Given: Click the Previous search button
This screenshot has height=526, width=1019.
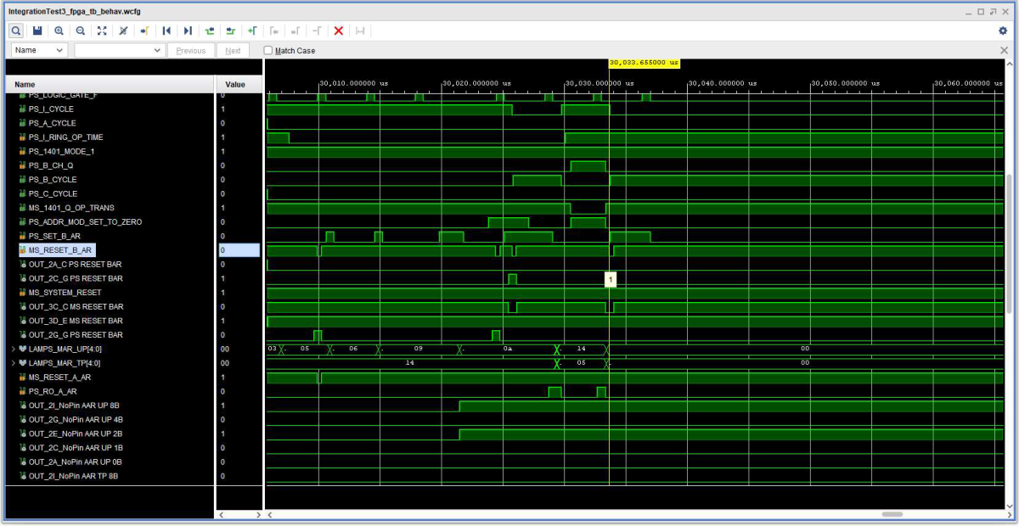Looking at the screenshot, I should click(x=190, y=51).
